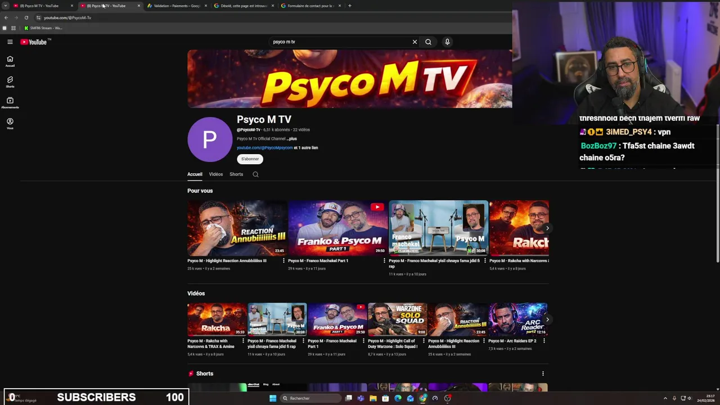Image resolution: width=720 pixels, height=405 pixels.
Task: Open Shorts in the left sidebar
Action: point(10,82)
